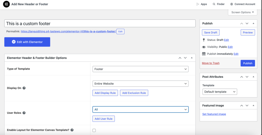This screenshot has height=135, width=262.
Task: Move Post Attributes box up
Action: pos(242,77)
